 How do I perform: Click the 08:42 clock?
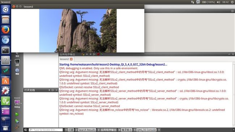(225, 2)
